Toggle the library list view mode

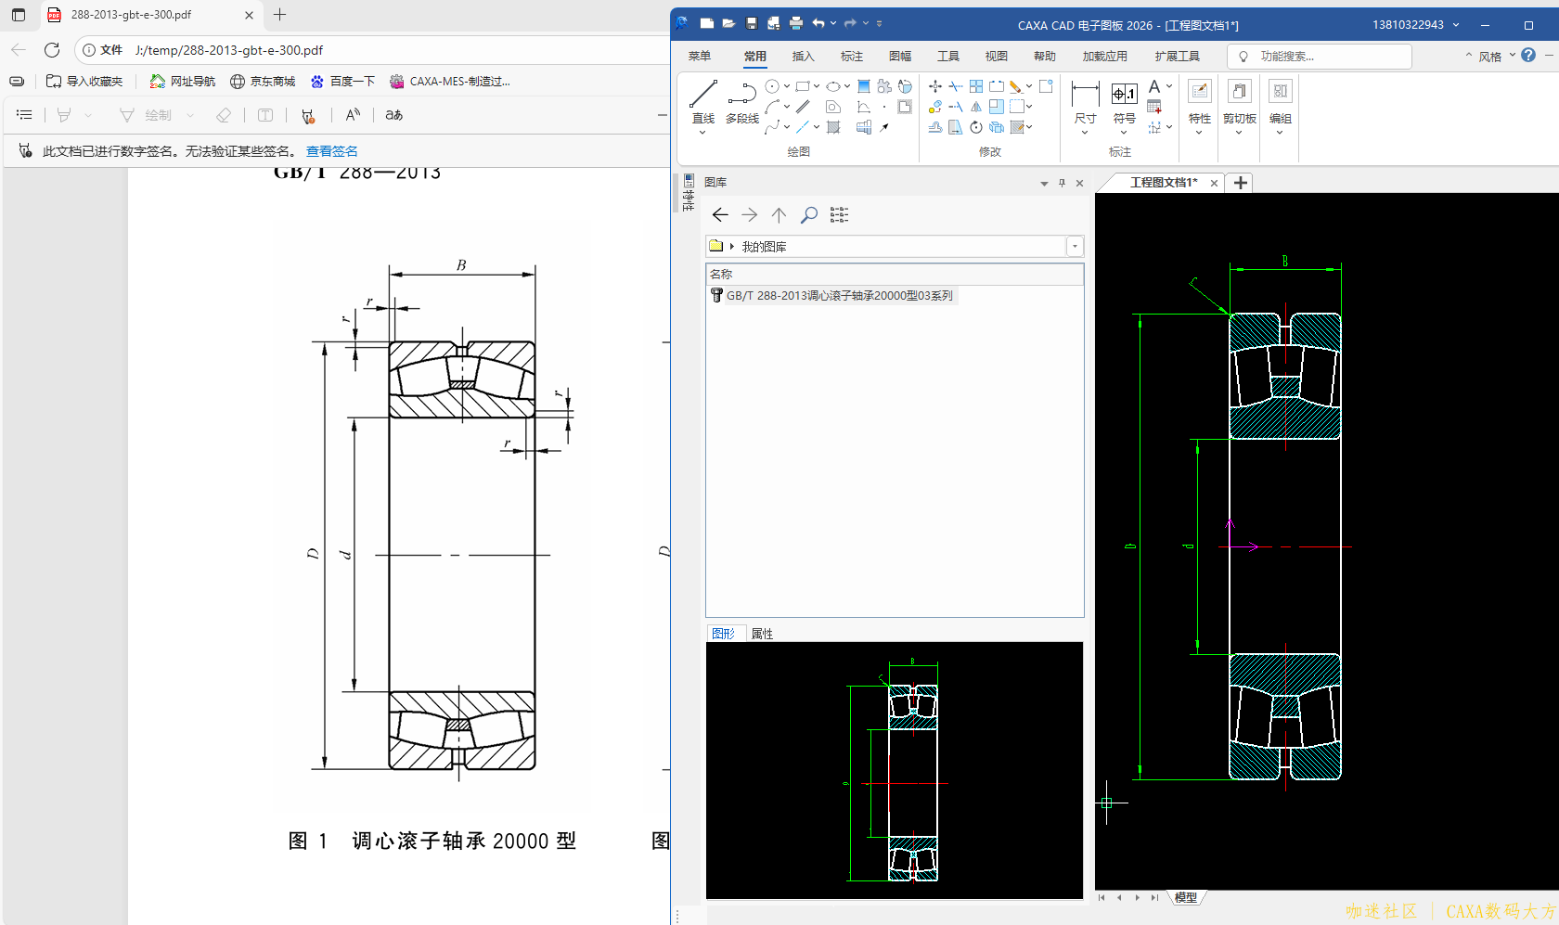(839, 215)
